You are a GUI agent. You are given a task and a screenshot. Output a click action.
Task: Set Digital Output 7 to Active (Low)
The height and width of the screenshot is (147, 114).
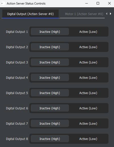pos(88,123)
